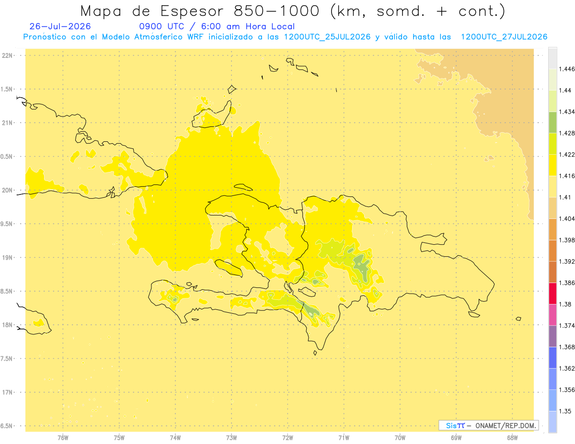The width and height of the screenshot is (575, 444).
Task: Select the blue 1.362–1.368 colorbar swatch
Action: click(552, 357)
